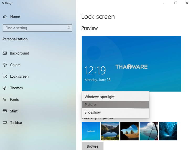Select the blue ice cave thumbnail
Image resolution: width=191 pixels, height=150 pixels.
168,131
